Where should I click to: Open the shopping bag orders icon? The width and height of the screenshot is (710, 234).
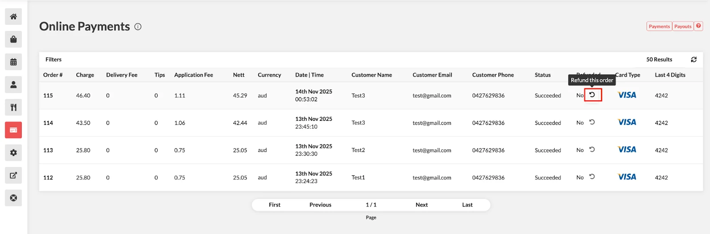(13, 40)
